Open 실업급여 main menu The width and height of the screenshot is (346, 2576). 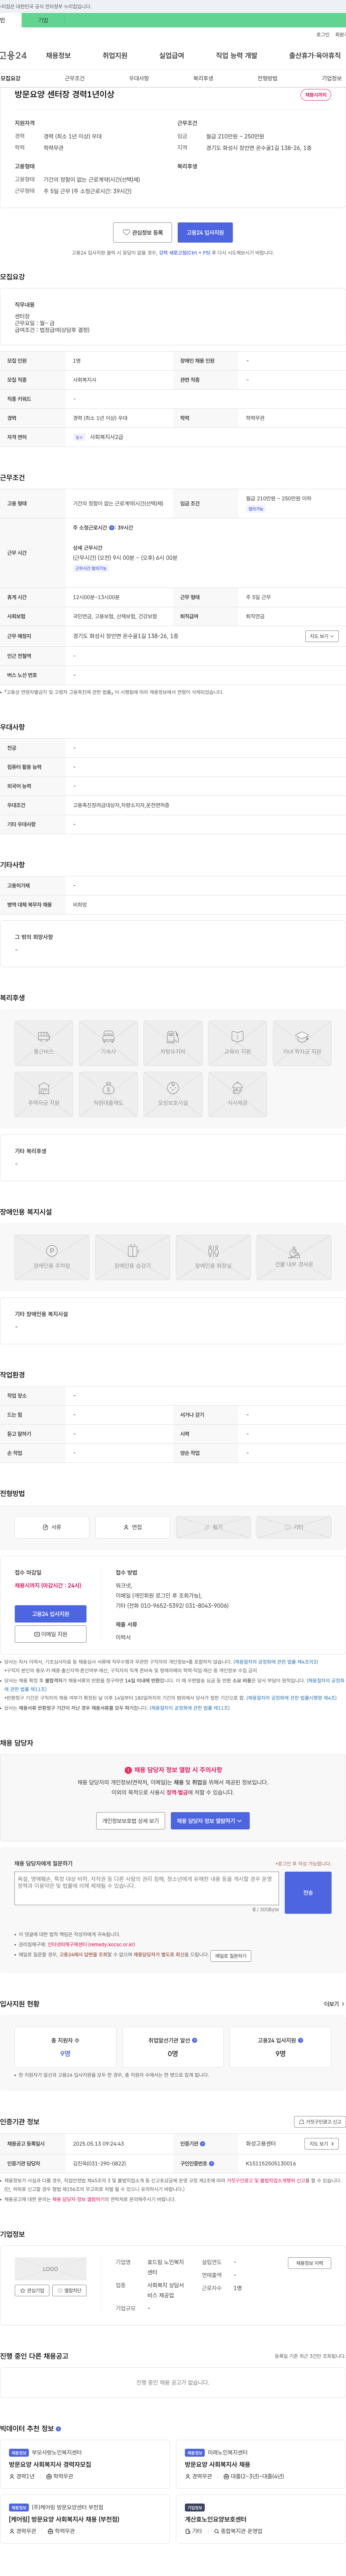pos(172,56)
